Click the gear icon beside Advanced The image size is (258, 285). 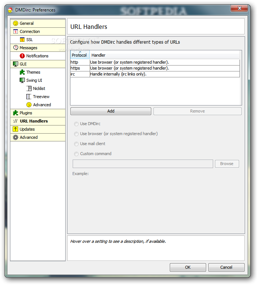(x=16, y=137)
